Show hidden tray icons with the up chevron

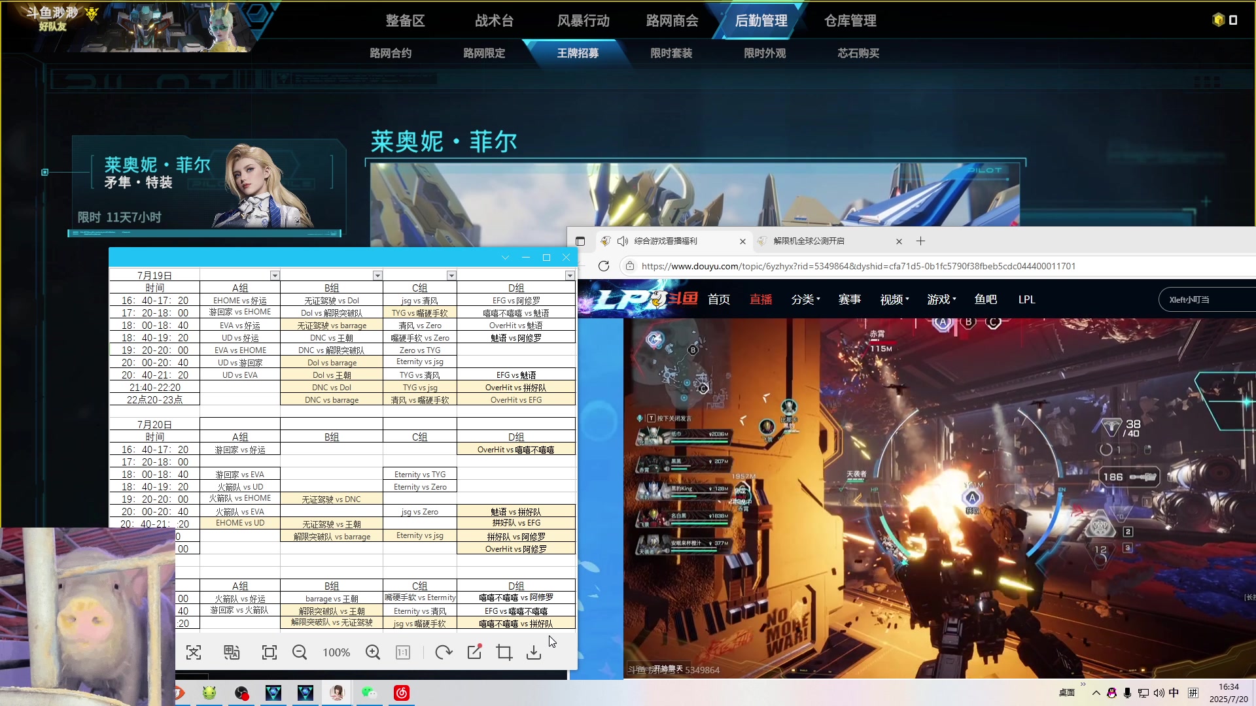pos(1096,693)
